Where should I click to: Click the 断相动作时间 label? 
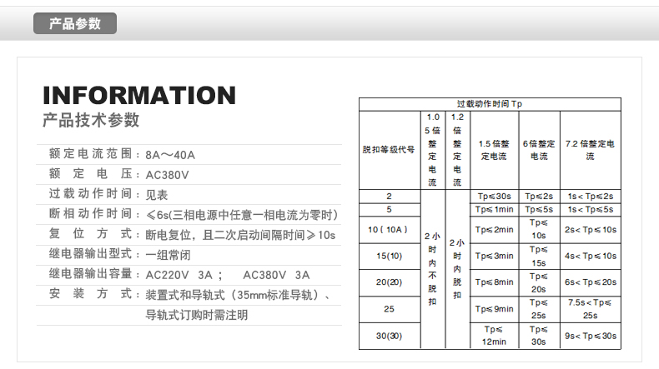(90, 214)
